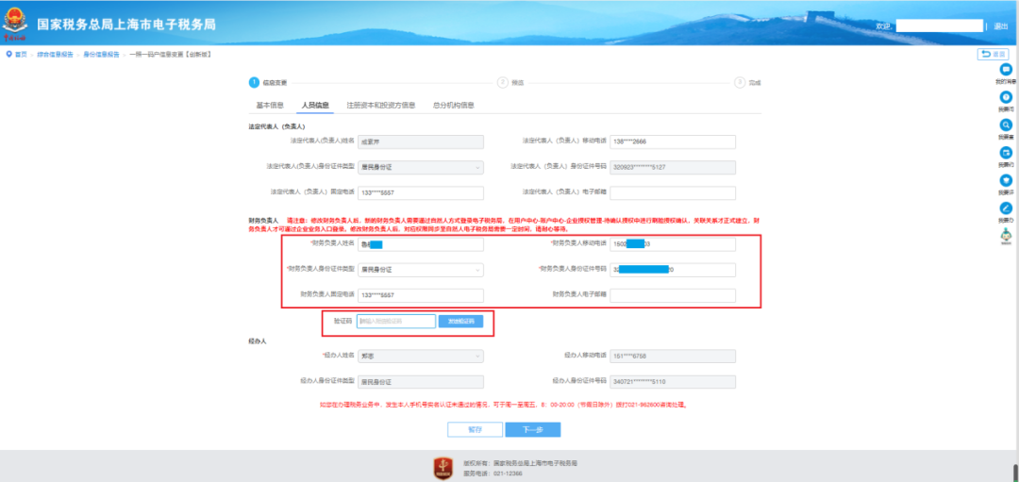Focus the 验证码 input field
Viewport: 1019px width, 482px height.
click(x=396, y=321)
